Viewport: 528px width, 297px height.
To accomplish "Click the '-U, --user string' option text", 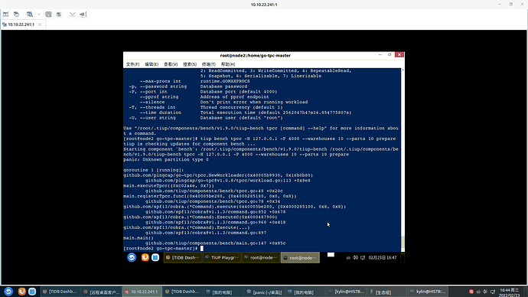I will (152, 118).
